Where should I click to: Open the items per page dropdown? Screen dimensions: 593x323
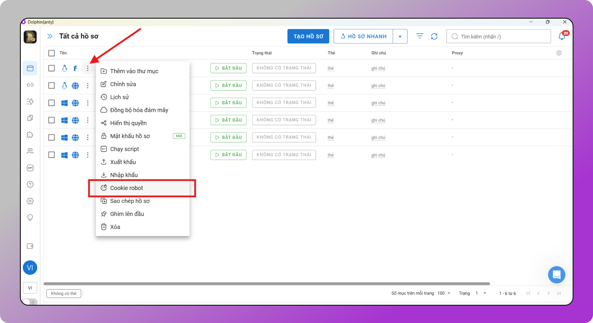(444, 293)
